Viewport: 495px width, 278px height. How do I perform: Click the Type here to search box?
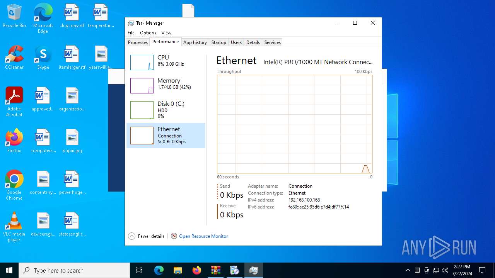pyautogui.click(x=74, y=270)
